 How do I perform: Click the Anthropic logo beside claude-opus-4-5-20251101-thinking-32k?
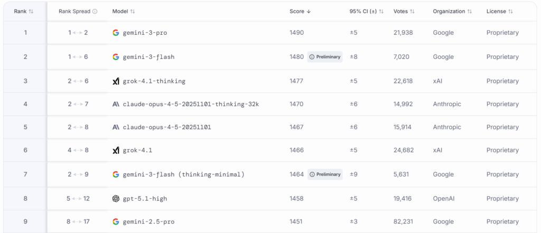pos(116,104)
